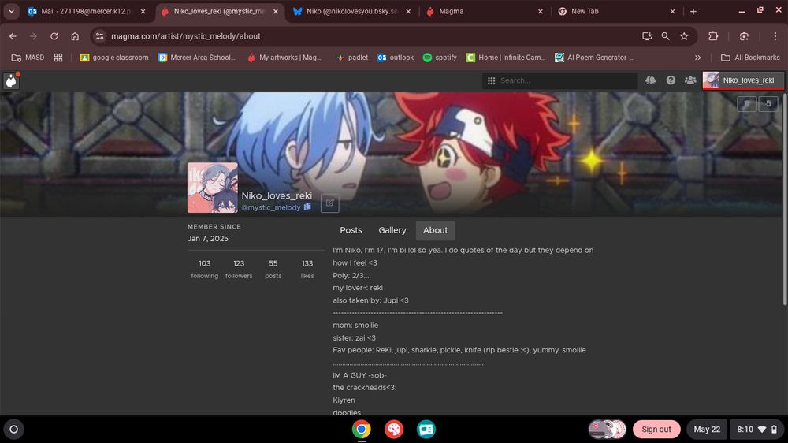
Task: Open the Magma home logo icon
Action: (x=11, y=80)
